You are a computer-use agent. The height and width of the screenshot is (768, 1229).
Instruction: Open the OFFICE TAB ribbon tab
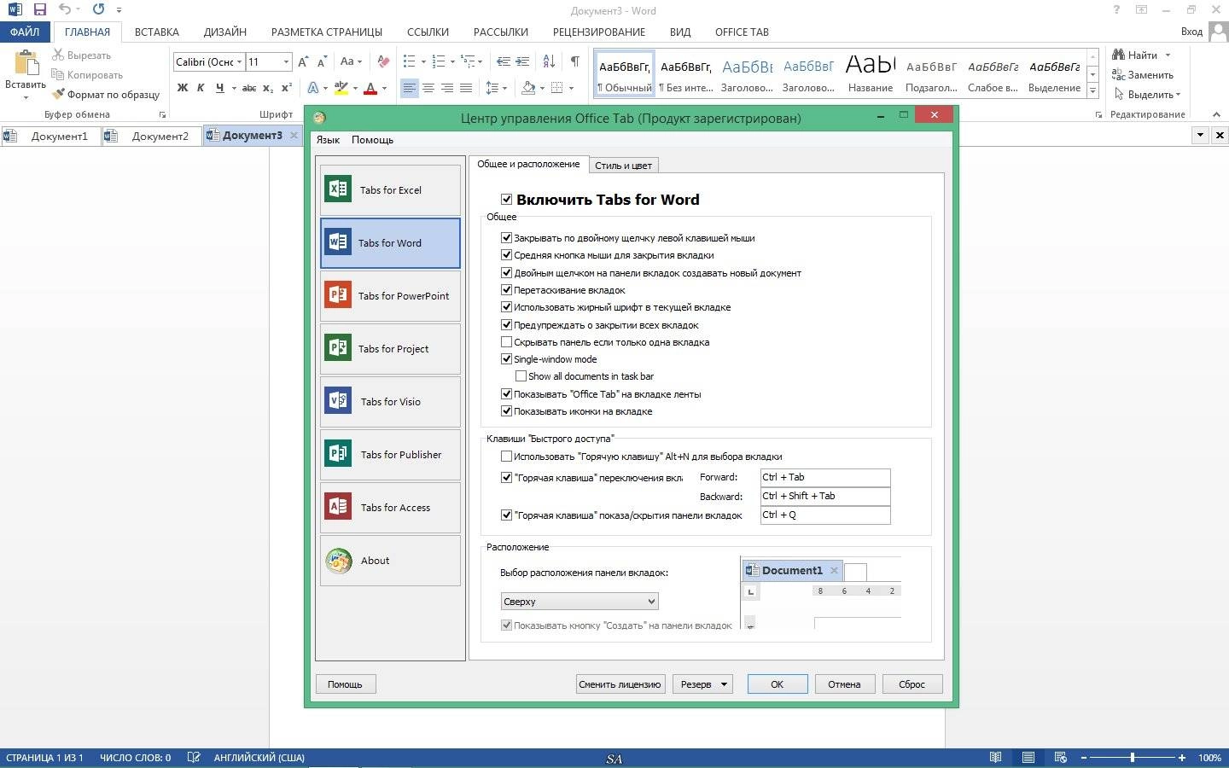(x=742, y=32)
